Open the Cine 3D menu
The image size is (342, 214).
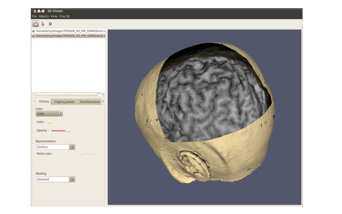click(64, 16)
